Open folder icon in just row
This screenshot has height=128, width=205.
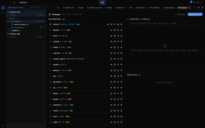[x=111, y=116]
